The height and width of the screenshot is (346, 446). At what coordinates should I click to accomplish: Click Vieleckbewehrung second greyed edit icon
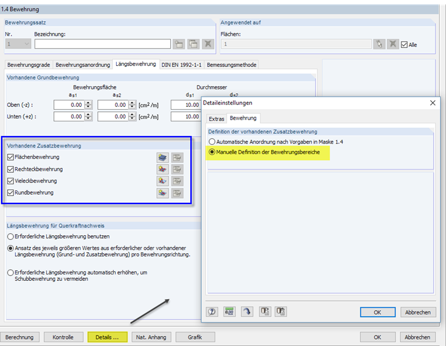(177, 181)
